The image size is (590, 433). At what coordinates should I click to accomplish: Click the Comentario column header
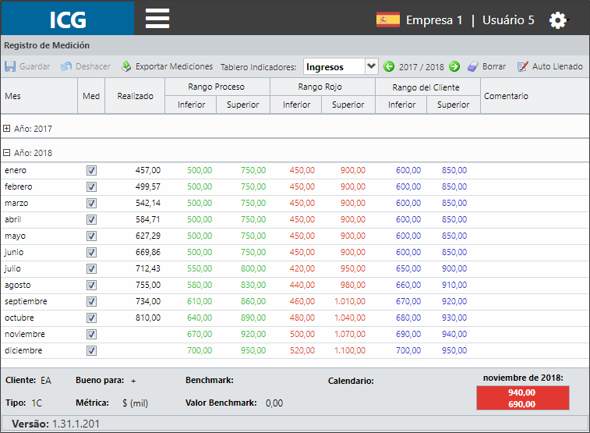pos(506,96)
